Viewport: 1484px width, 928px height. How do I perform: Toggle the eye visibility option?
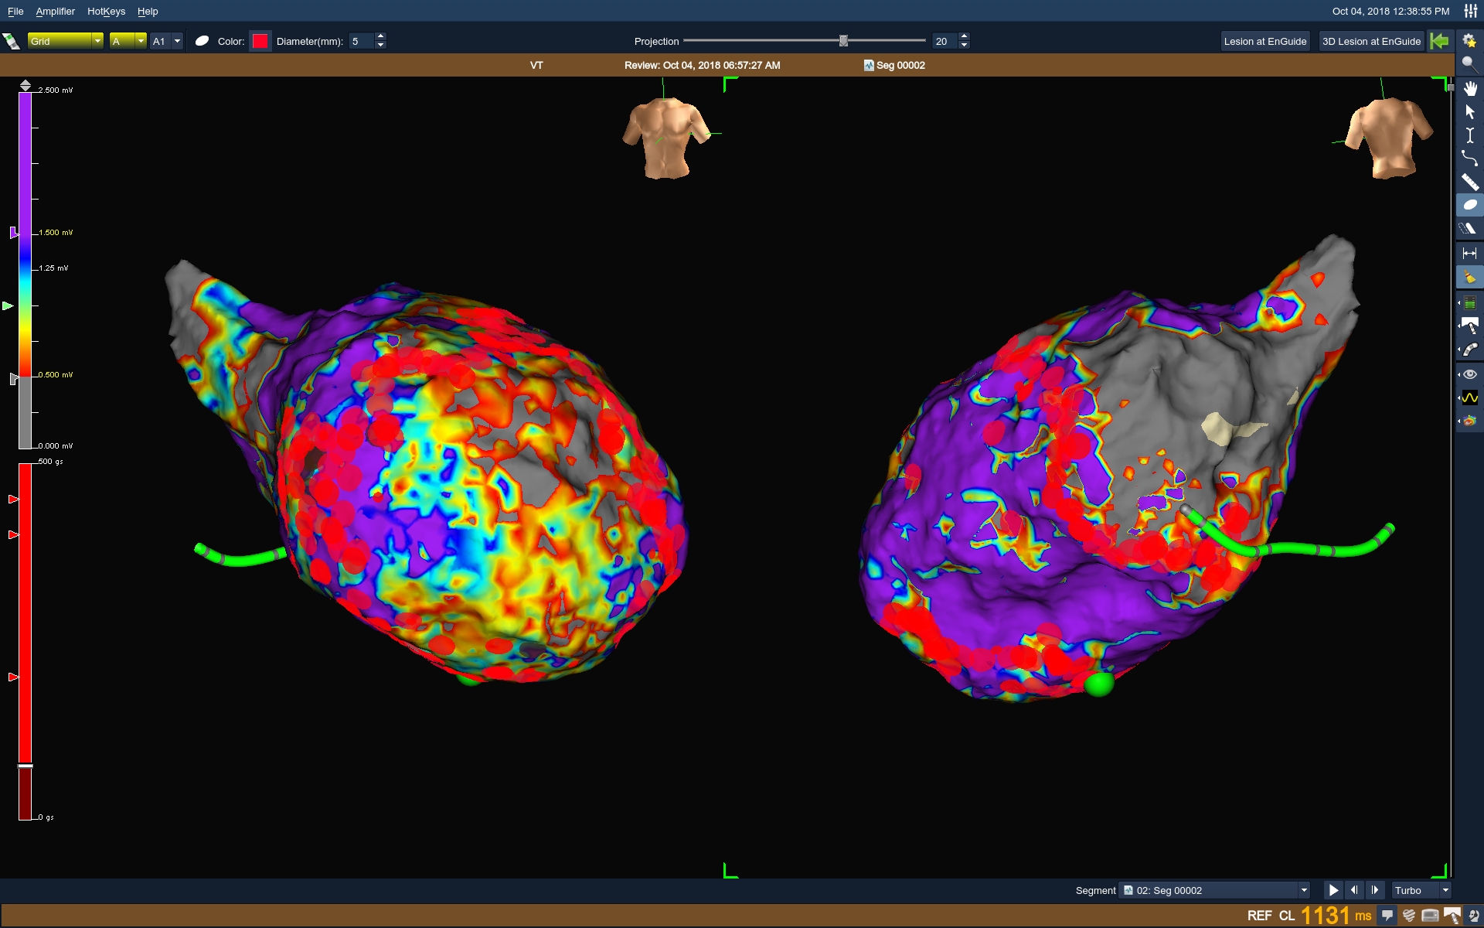click(1470, 374)
